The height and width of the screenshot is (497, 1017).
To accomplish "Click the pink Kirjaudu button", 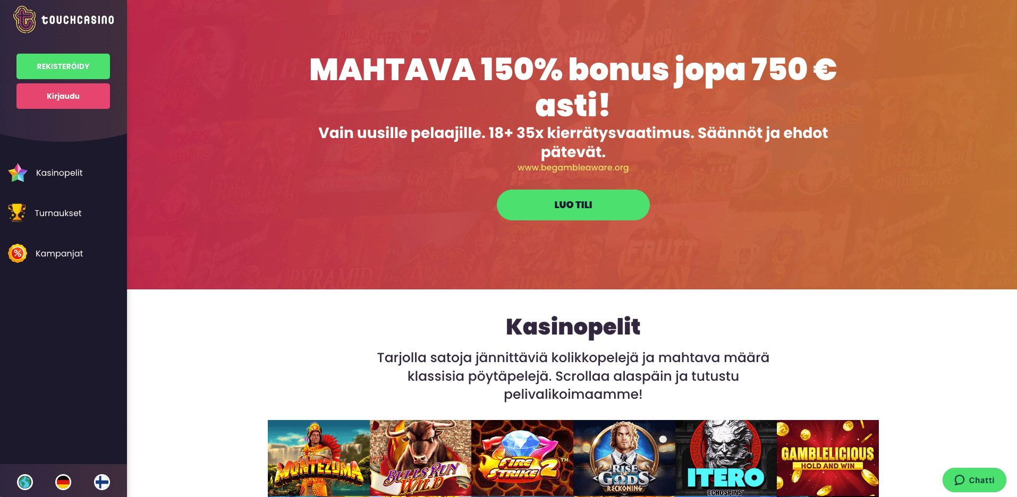I will pyautogui.click(x=63, y=96).
